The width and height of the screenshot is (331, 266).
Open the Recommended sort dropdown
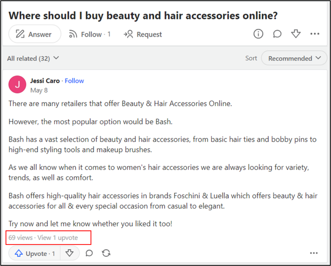click(x=294, y=58)
